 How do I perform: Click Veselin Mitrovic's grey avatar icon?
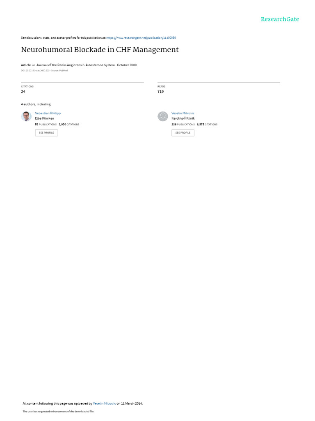point(162,116)
